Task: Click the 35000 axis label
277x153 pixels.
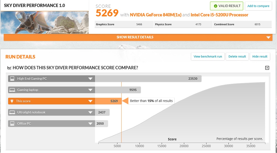Action: point(251,146)
